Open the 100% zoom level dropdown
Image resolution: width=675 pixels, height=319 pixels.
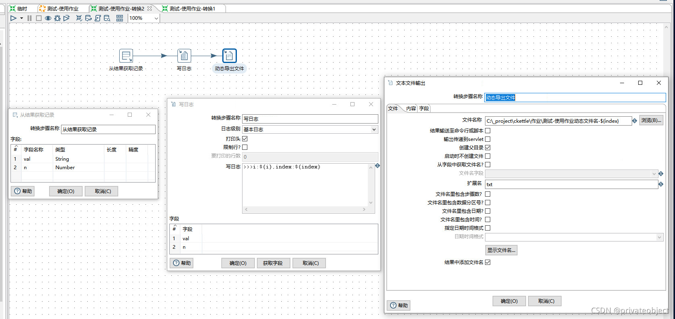pos(156,18)
